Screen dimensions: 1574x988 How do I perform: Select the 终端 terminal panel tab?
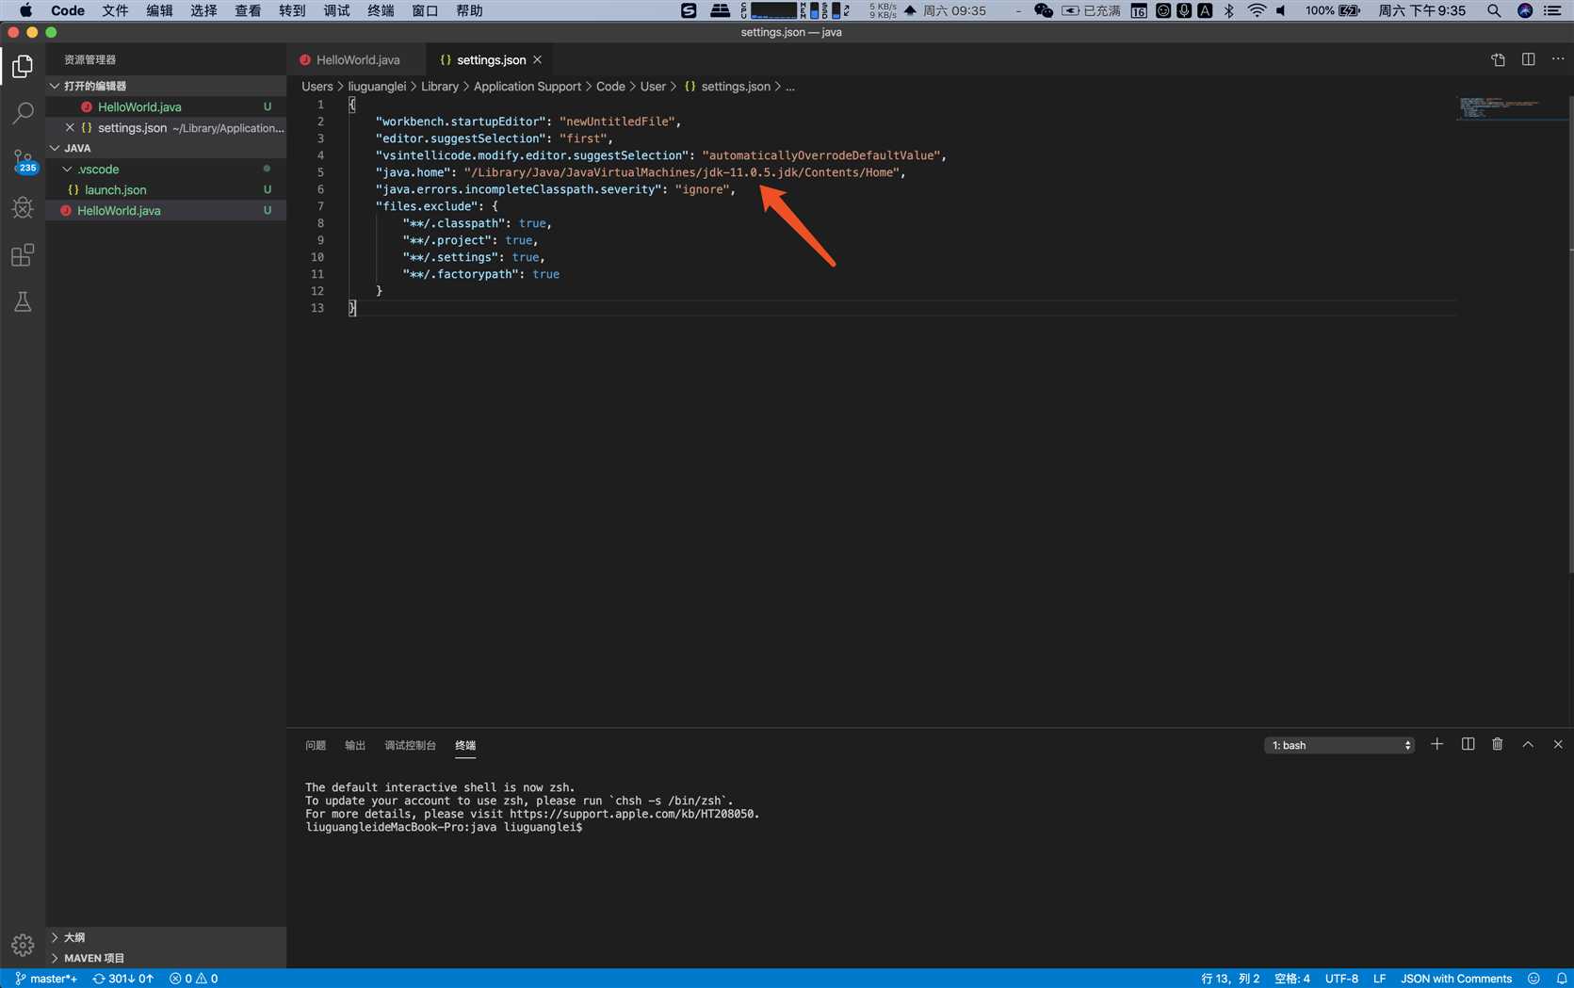465,745
